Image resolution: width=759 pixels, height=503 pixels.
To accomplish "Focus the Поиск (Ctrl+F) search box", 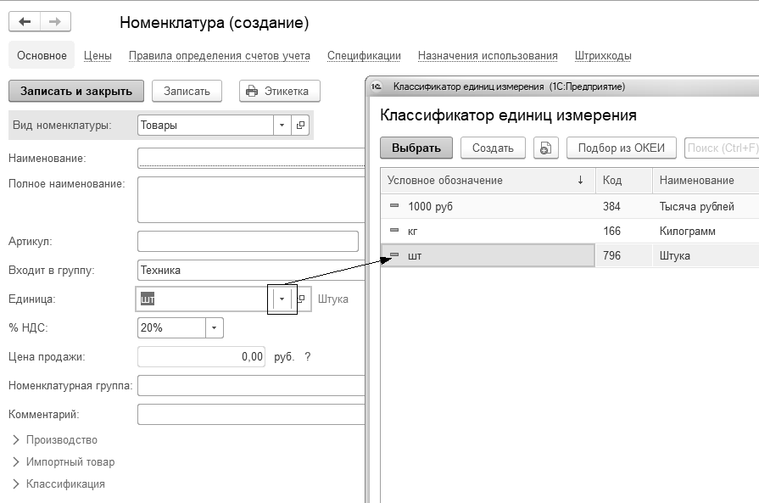I will (722, 148).
